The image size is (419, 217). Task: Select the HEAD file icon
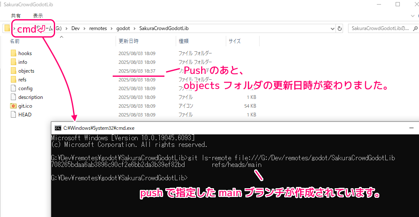pos(13,115)
